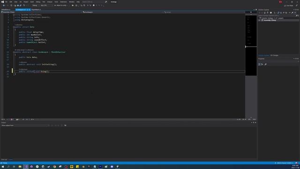
Task: Click the Property Pages wrench icon
Action: [x=266, y=64]
